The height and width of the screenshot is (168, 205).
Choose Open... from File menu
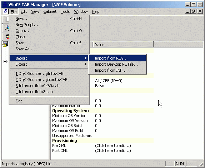(49, 31)
